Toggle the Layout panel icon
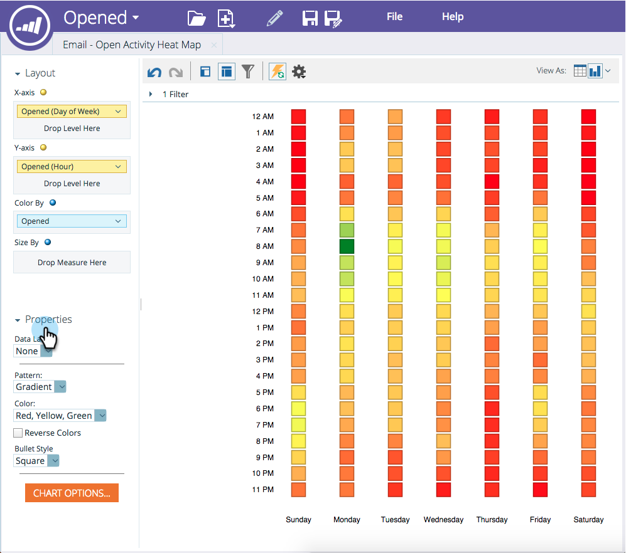626x553 pixels. click(205, 71)
